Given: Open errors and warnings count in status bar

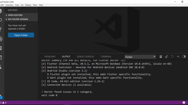Looking at the screenshot, I should [3, 102].
